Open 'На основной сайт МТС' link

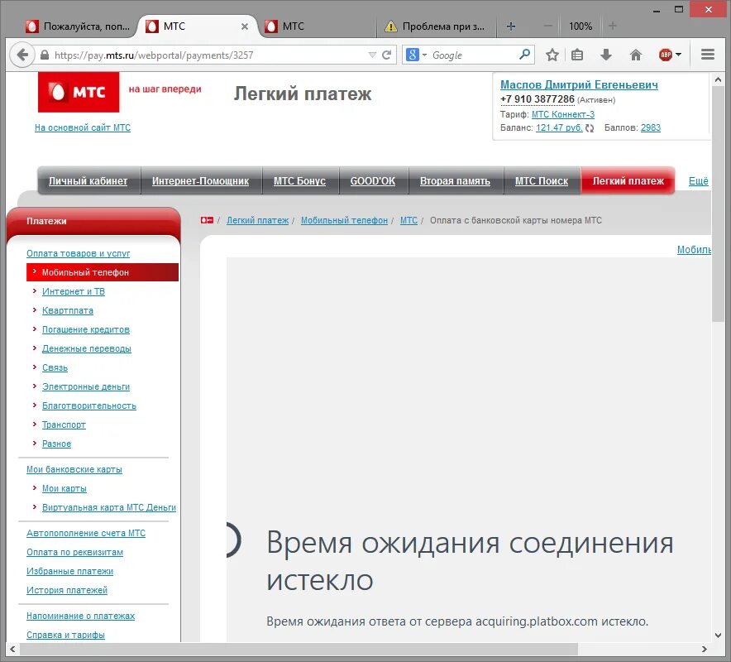(x=83, y=127)
